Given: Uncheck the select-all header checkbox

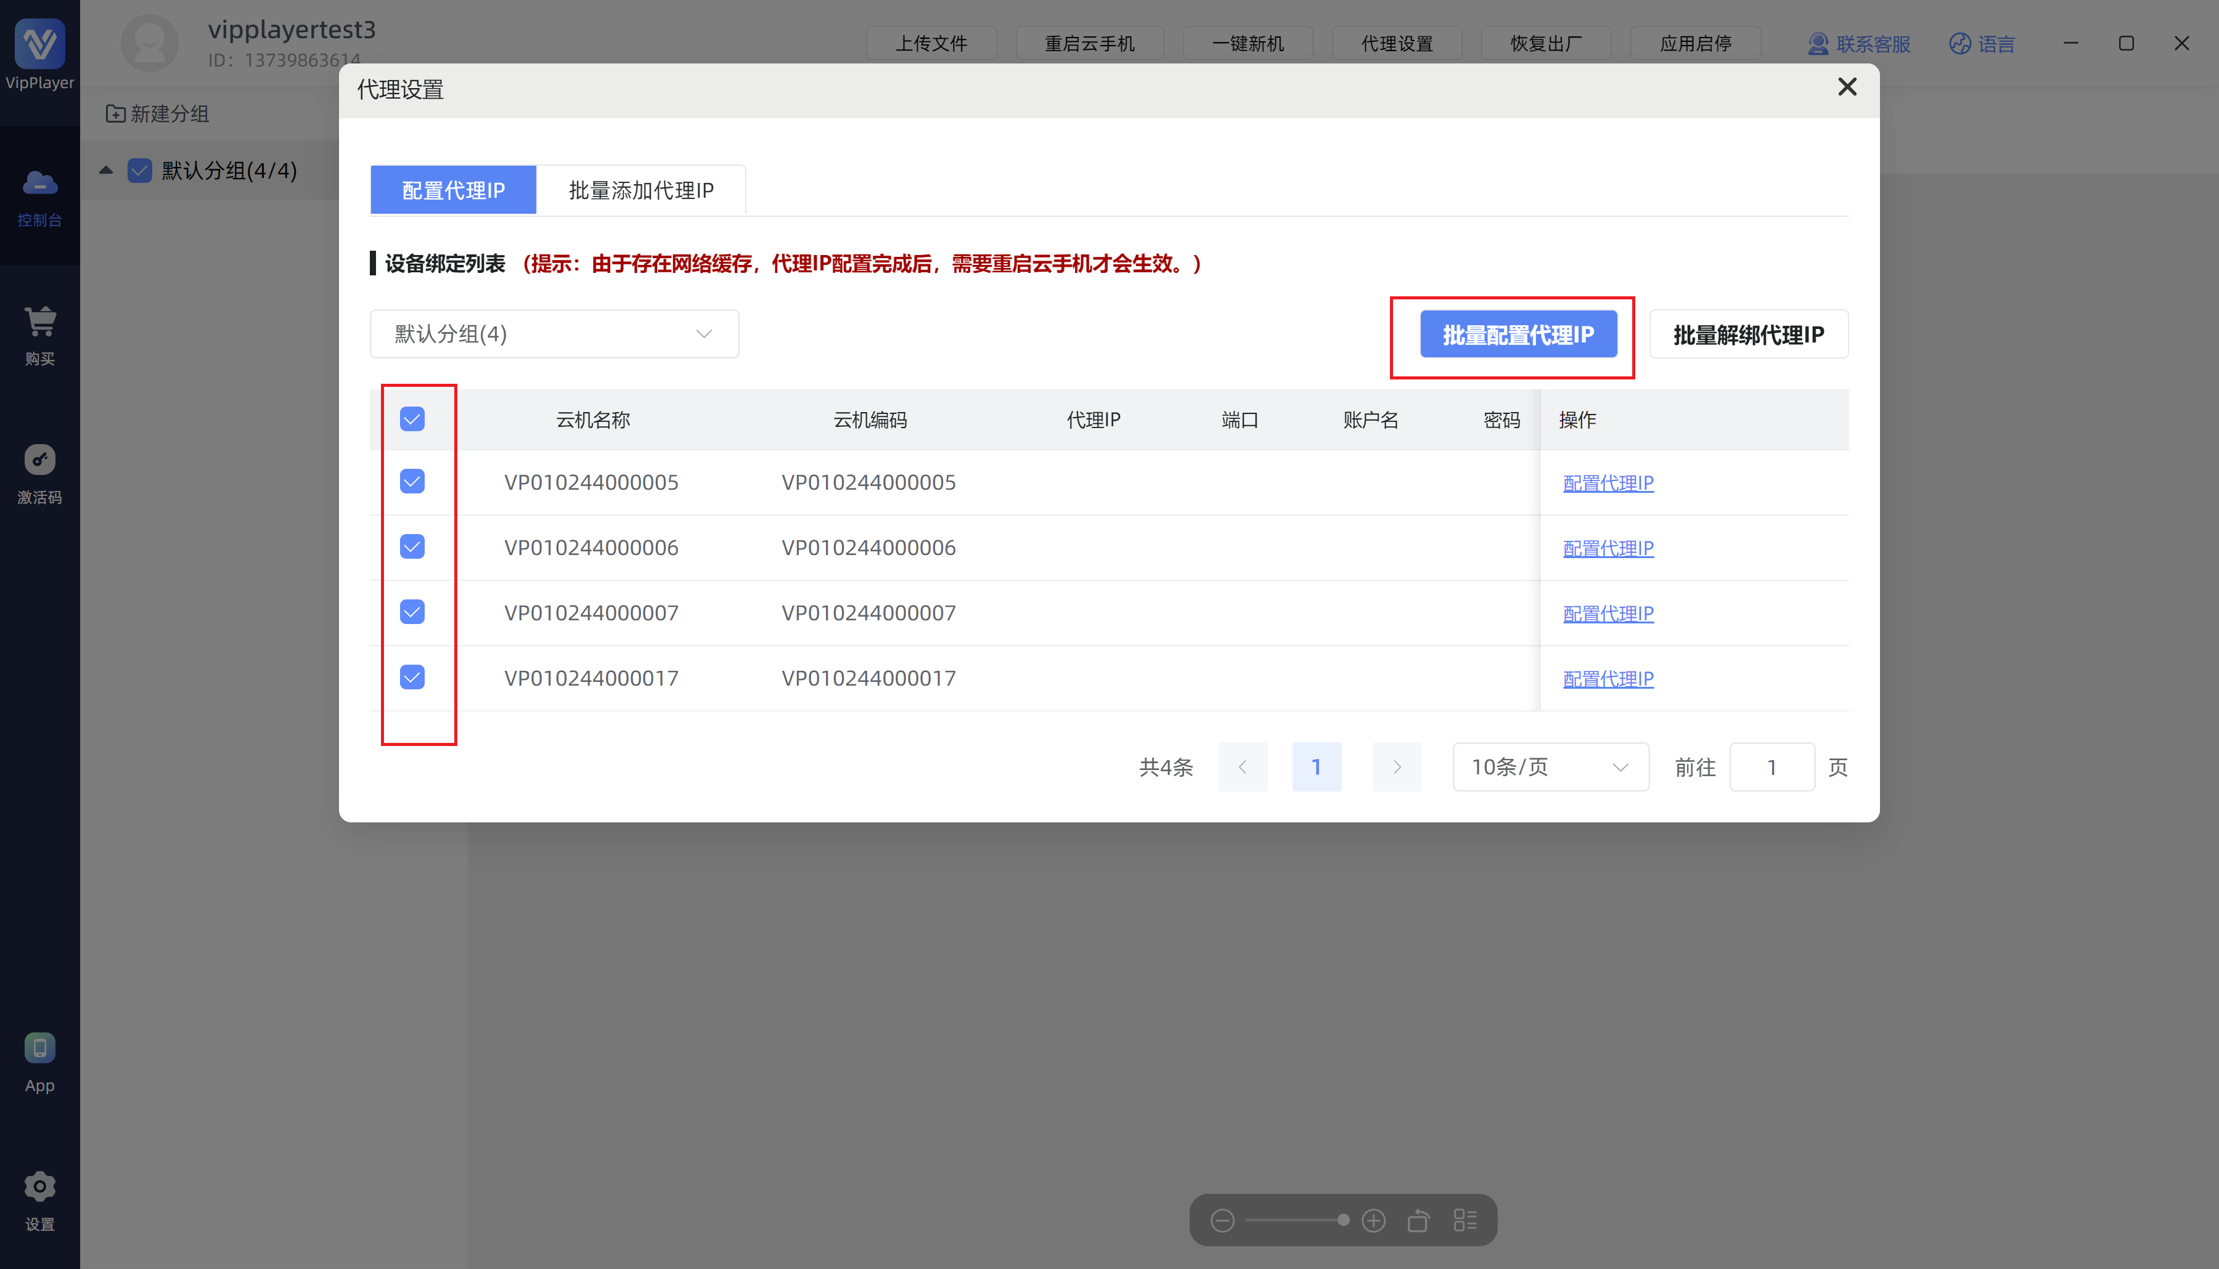Looking at the screenshot, I should (412, 420).
